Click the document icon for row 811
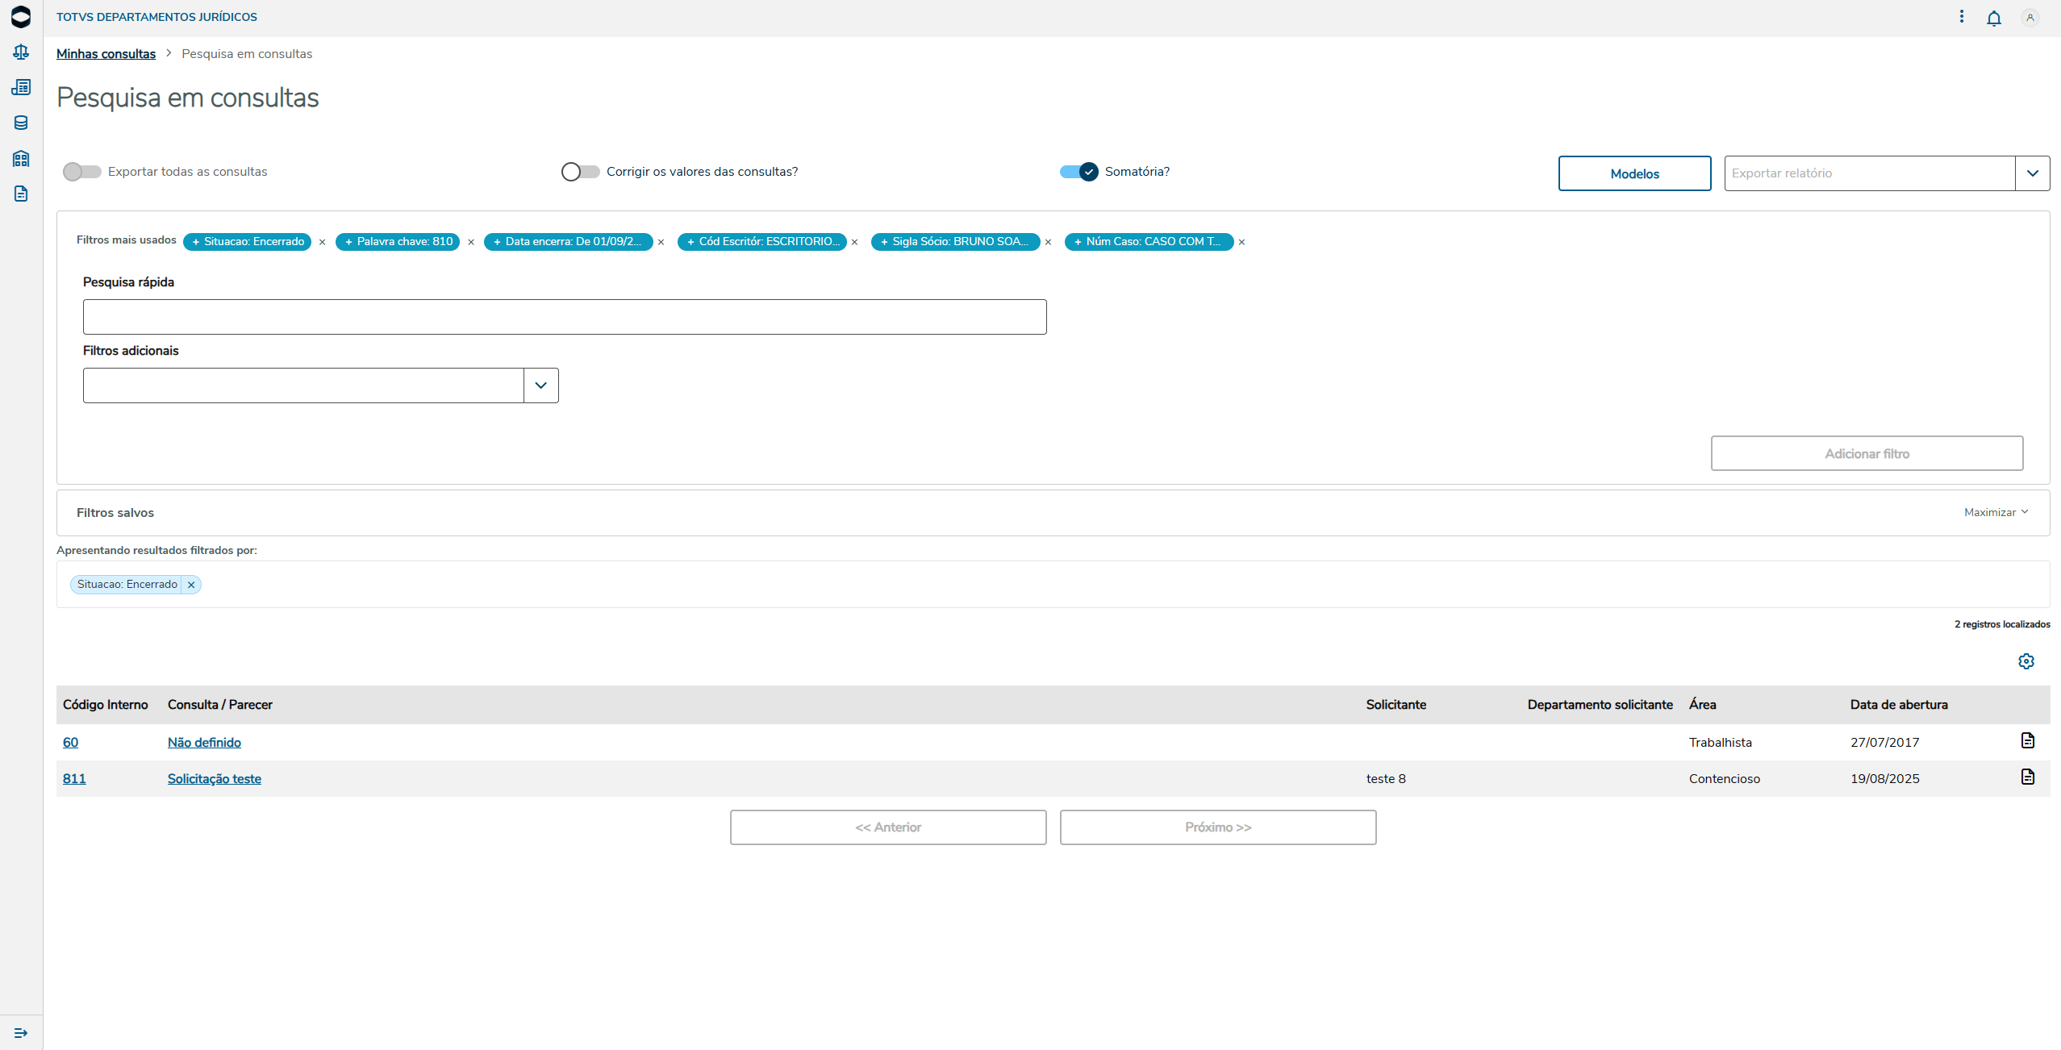The image size is (2061, 1050). 2027,777
